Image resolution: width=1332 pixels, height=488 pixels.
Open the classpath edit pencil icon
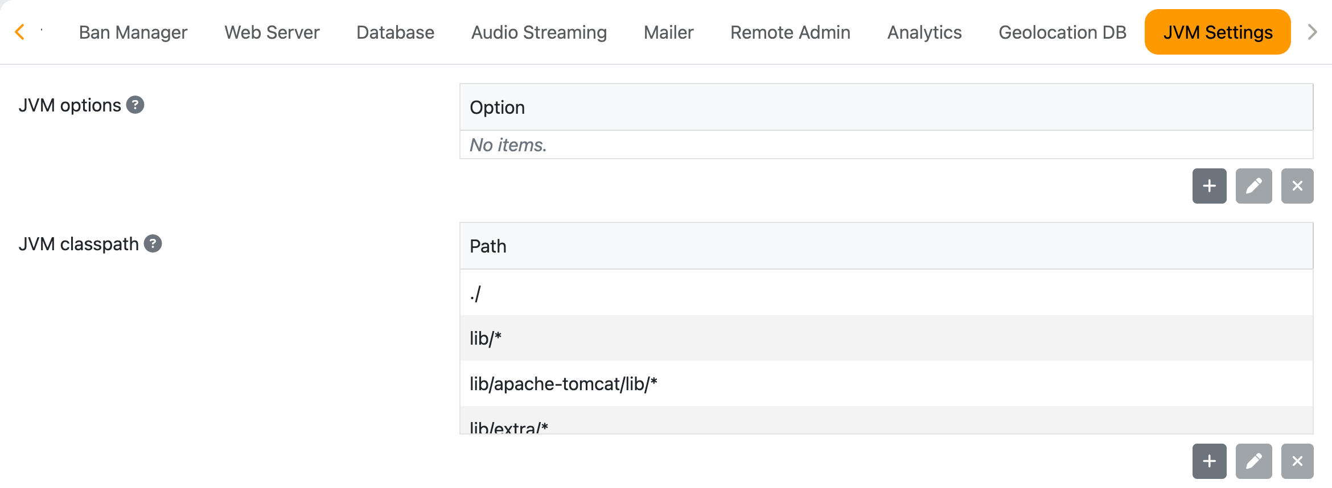click(1253, 461)
